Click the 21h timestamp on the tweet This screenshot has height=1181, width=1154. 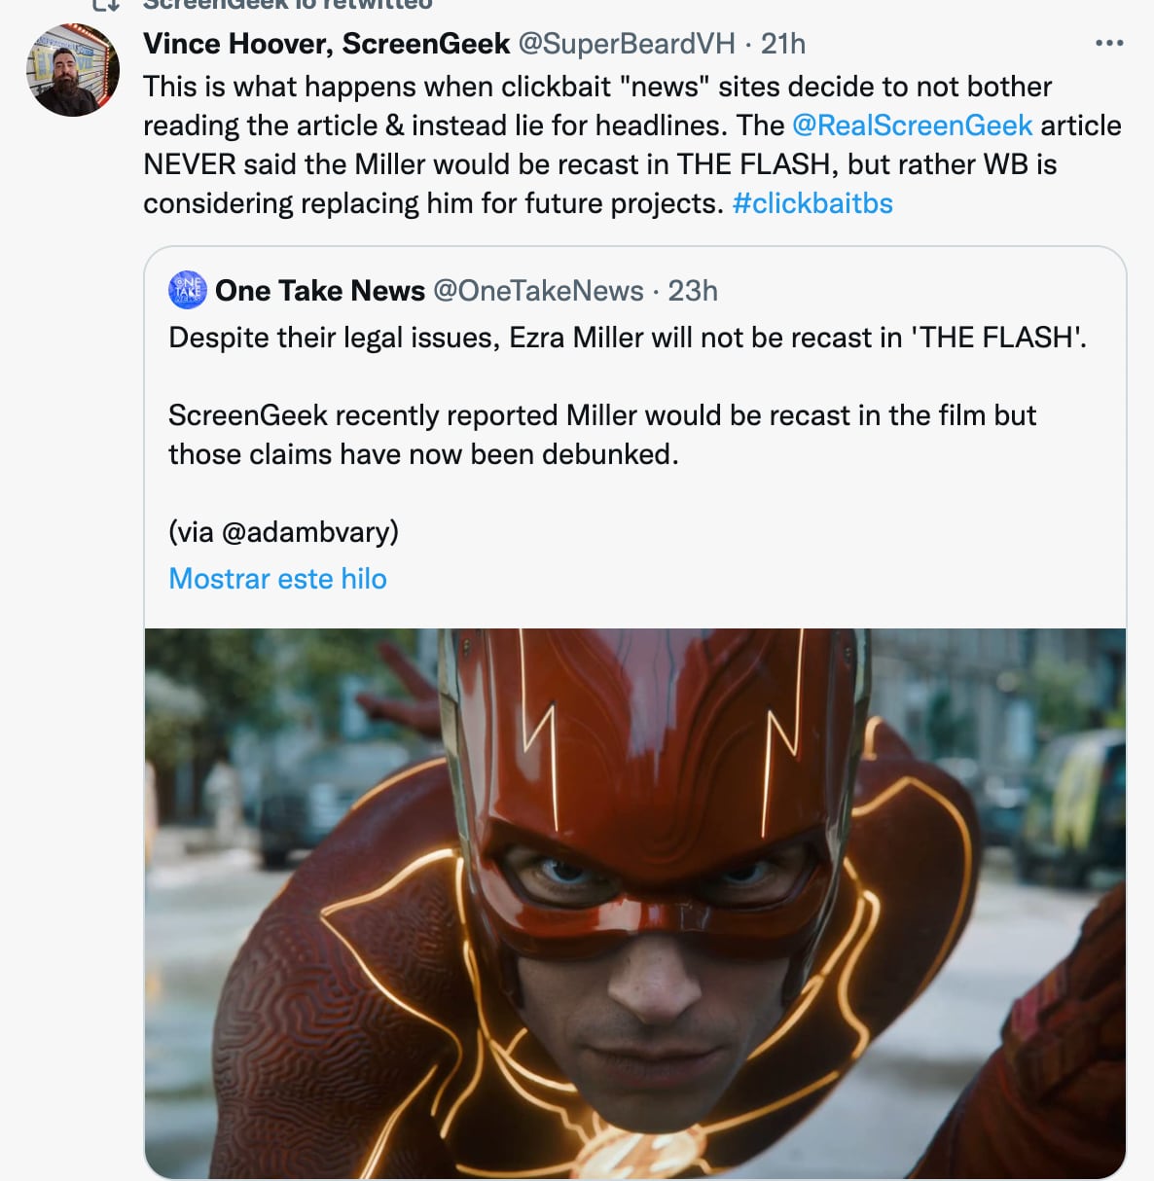pyautogui.click(x=782, y=44)
